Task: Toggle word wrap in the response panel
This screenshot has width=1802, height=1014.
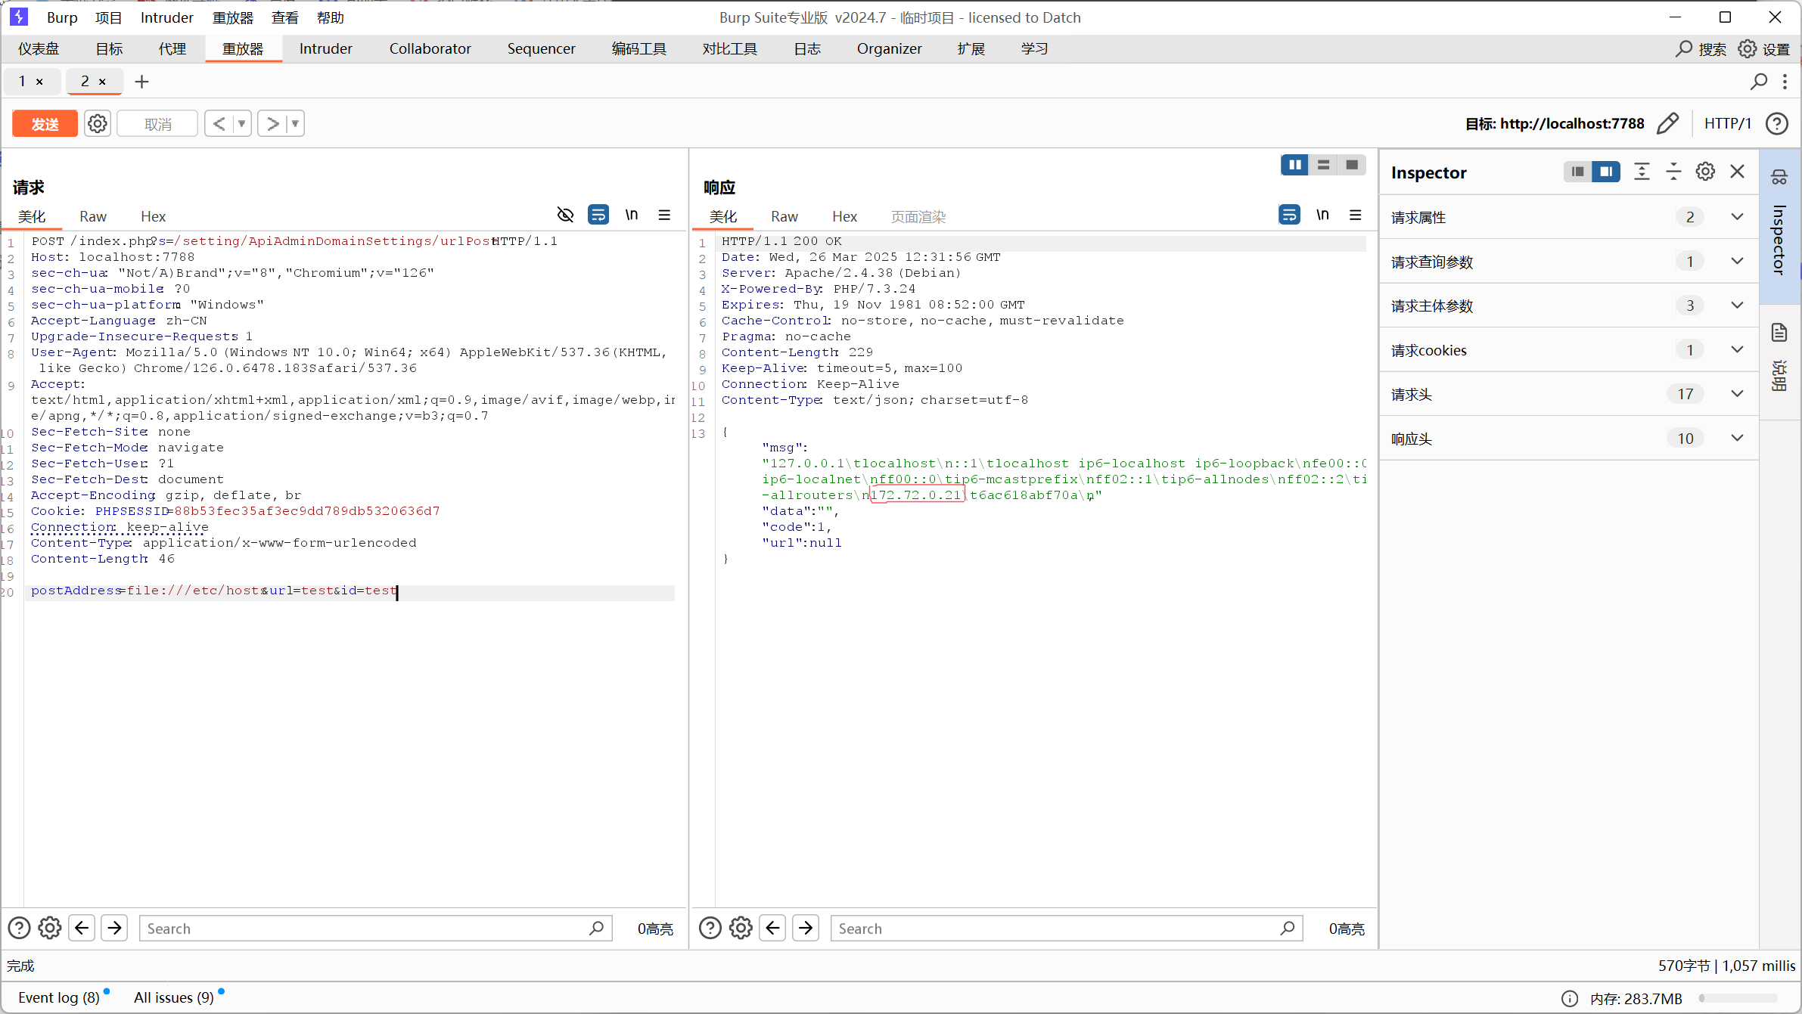Action: (x=1289, y=216)
